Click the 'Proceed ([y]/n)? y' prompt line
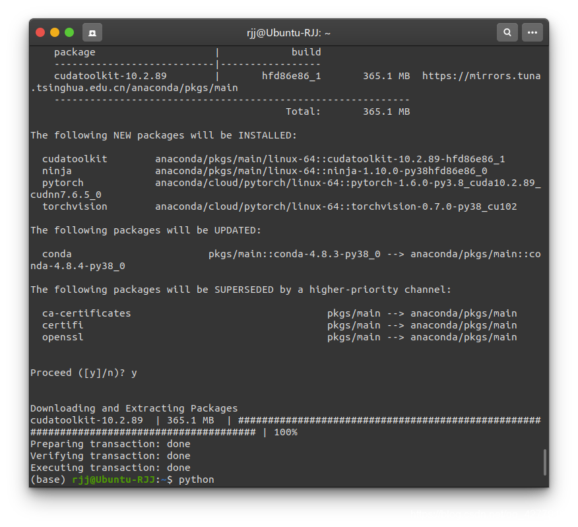This screenshot has width=578, height=527. [x=84, y=373]
